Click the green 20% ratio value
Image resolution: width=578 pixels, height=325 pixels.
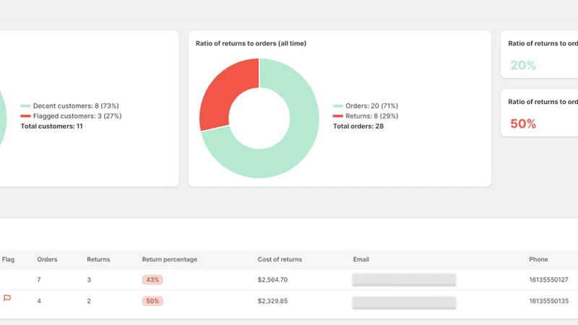click(x=523, y=65)
